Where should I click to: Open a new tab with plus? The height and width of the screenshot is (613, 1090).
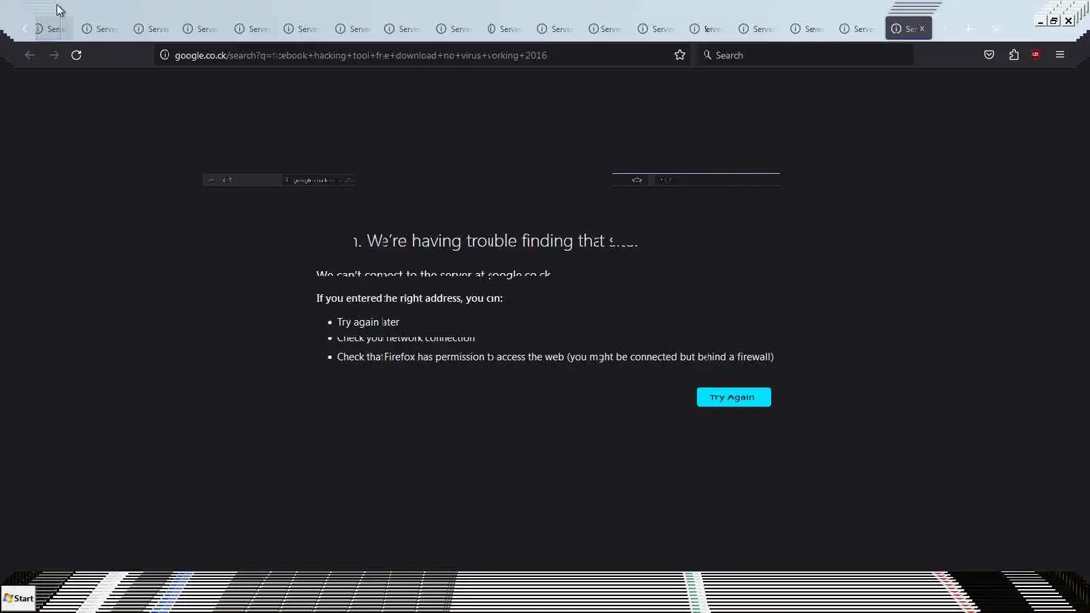point(969,29)
